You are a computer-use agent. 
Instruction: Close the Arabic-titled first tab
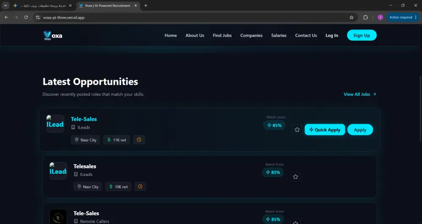(x=70, y=5)
